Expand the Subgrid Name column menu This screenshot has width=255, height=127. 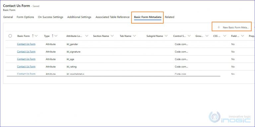(x=166, y=36)
